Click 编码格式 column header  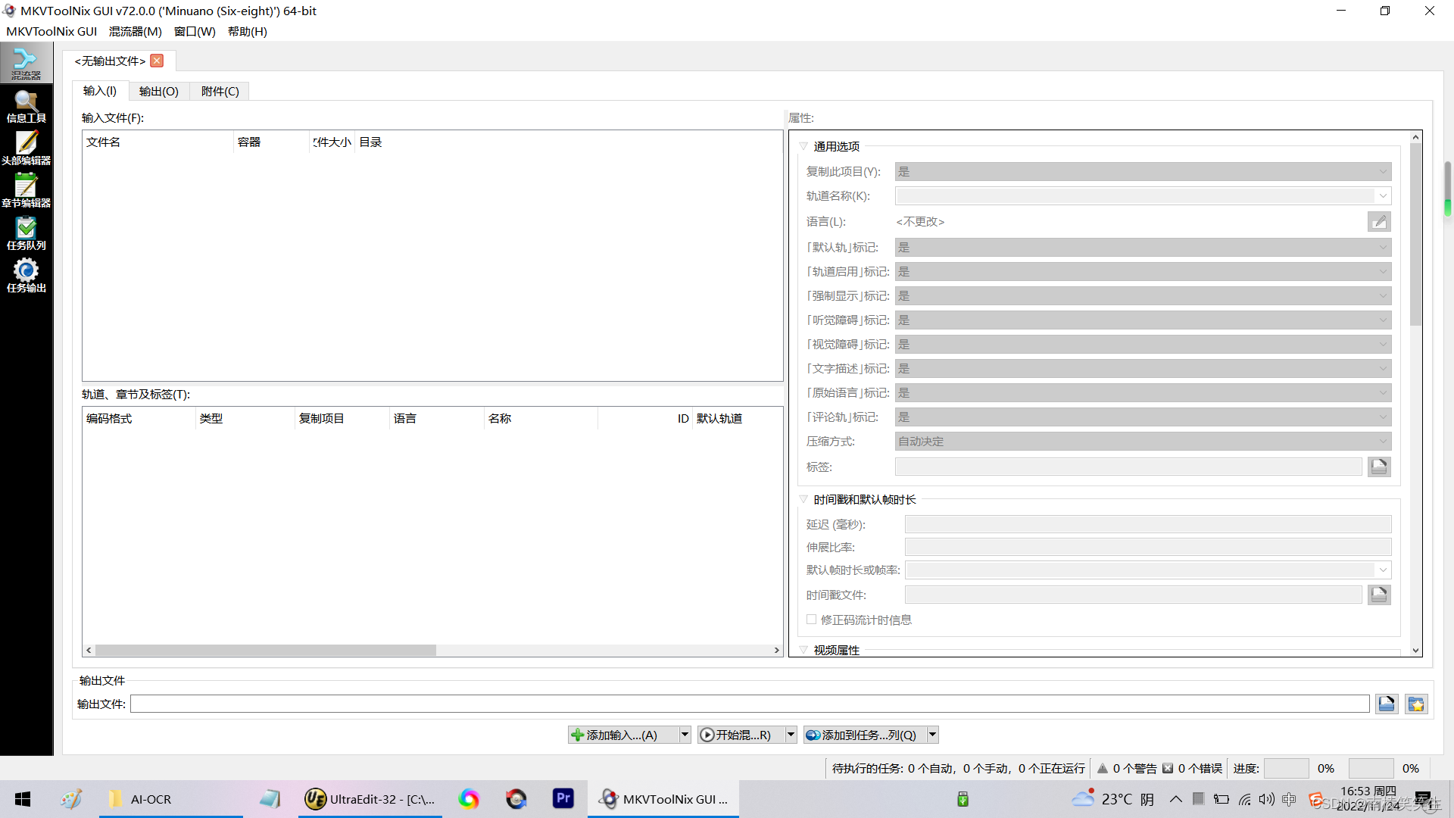pos(139,418)
